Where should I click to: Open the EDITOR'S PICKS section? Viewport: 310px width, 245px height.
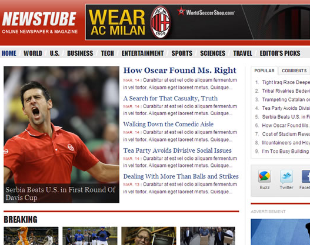coord(280,53)
